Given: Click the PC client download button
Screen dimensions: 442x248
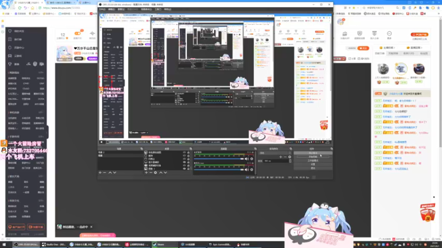Looking at the screenshot, I should tap(419, 35).
